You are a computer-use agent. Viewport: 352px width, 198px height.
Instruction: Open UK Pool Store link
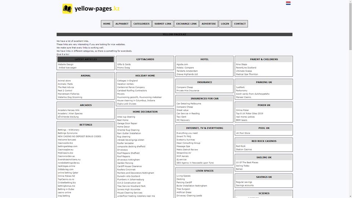tap(243, 133)
